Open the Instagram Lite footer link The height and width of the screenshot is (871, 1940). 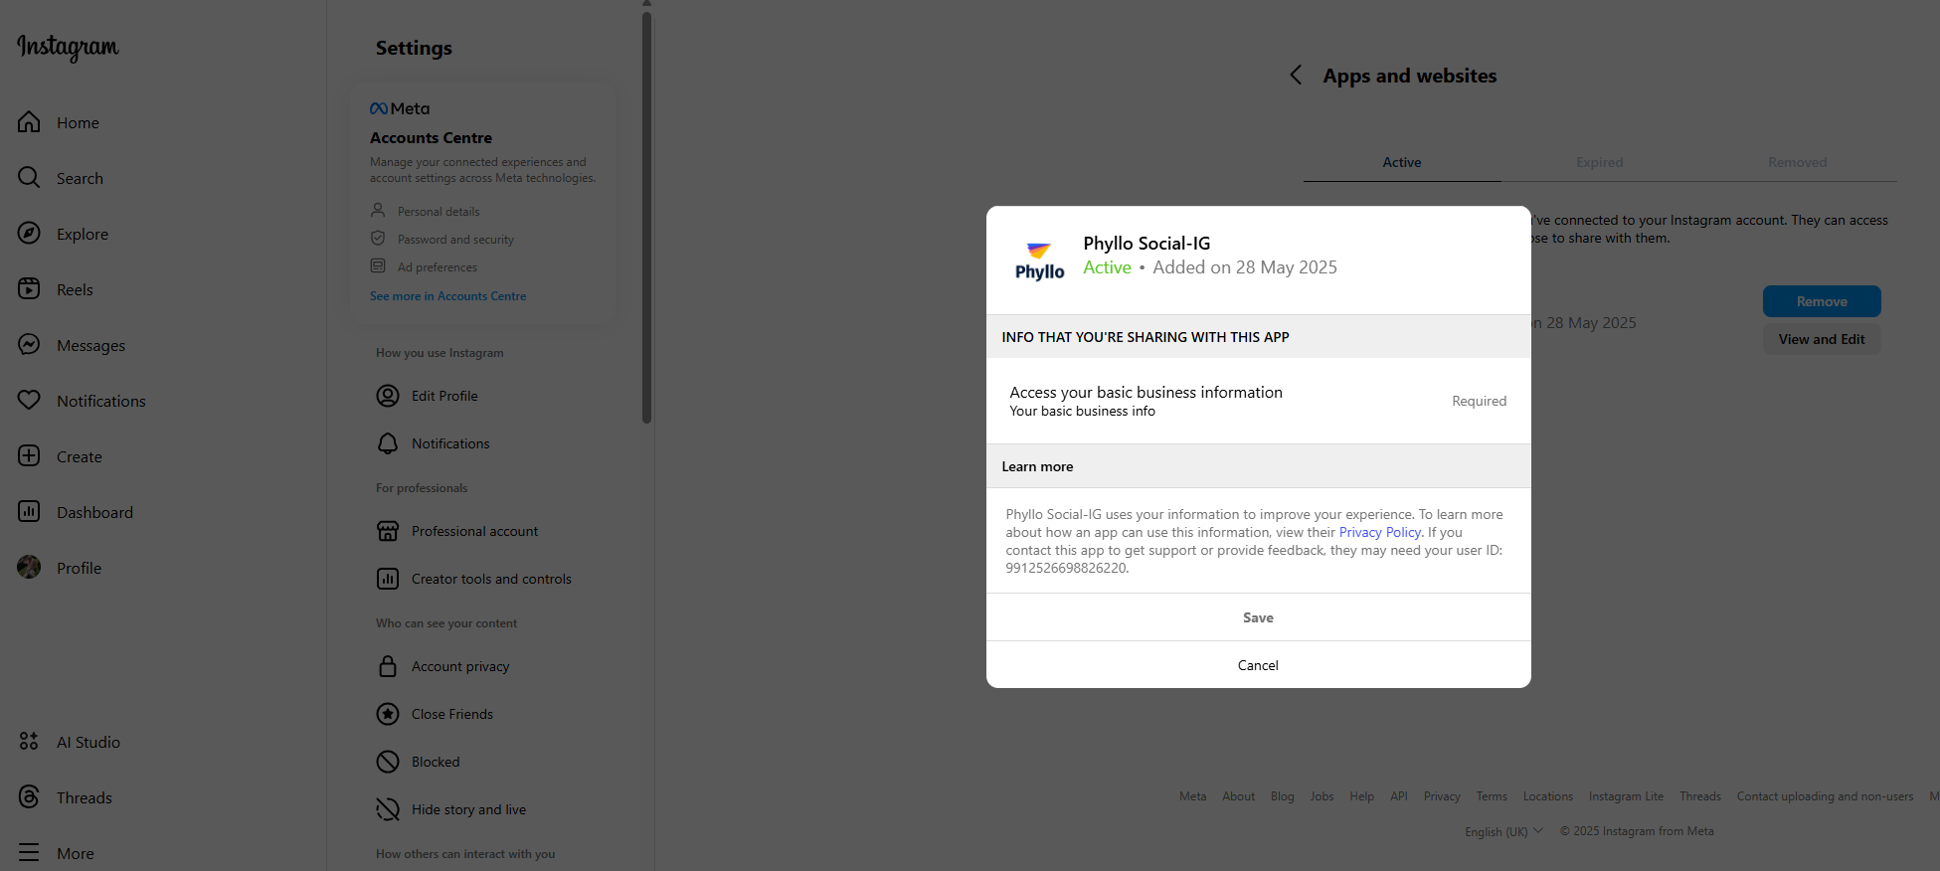[x=1626, y=796]
